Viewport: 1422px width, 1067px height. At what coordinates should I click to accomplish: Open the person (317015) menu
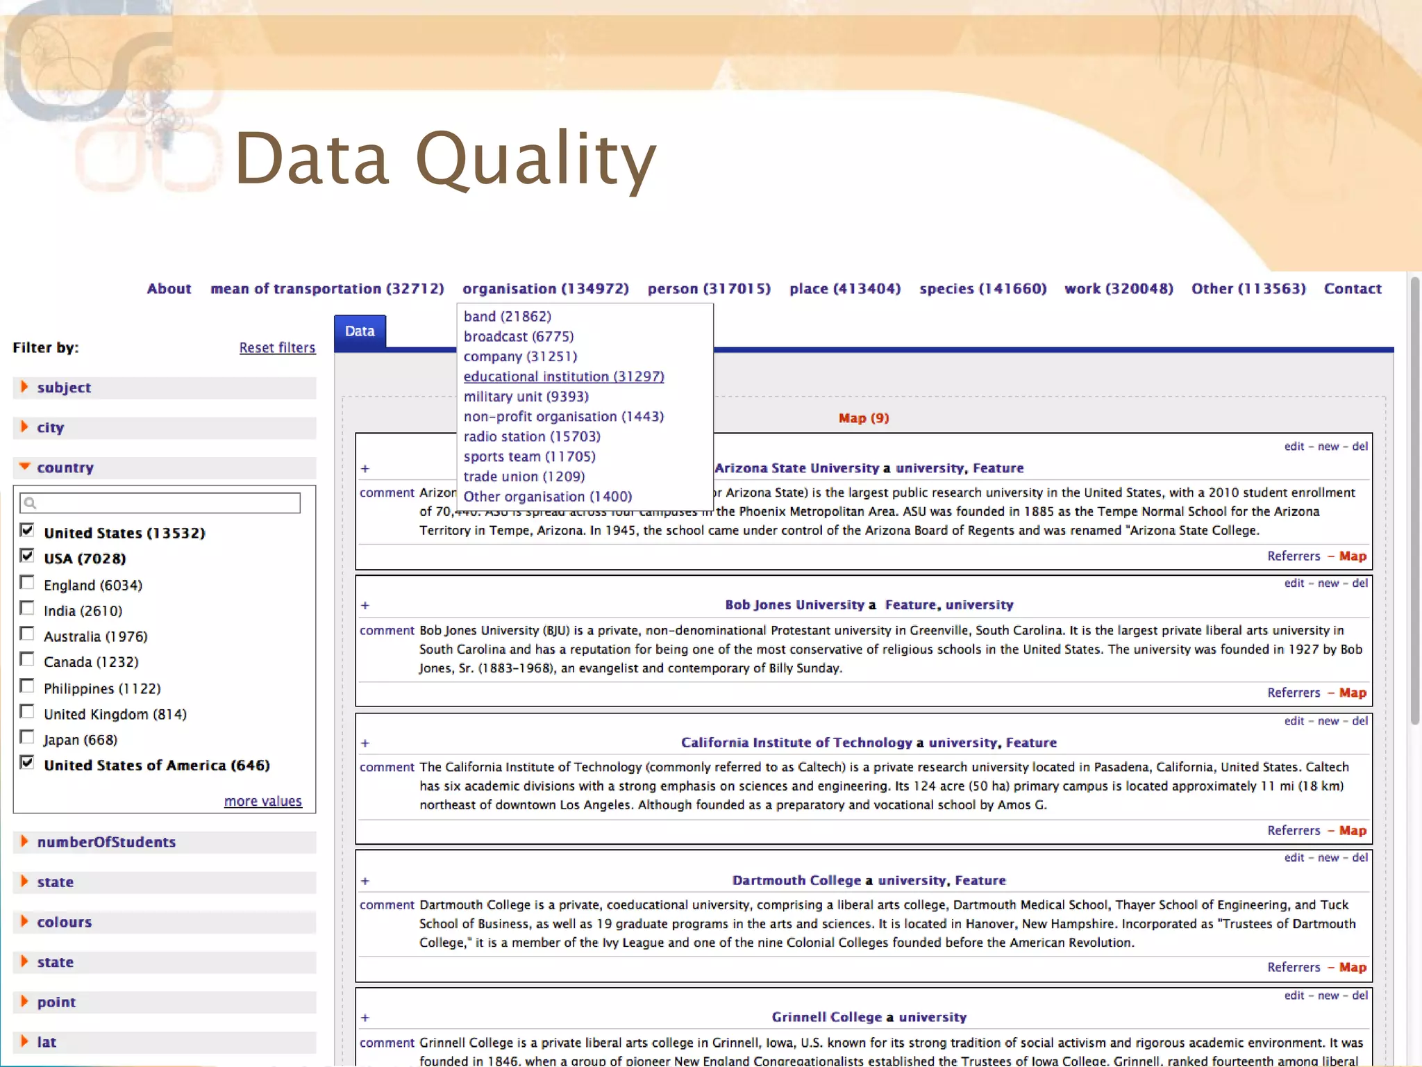[709, 289]
